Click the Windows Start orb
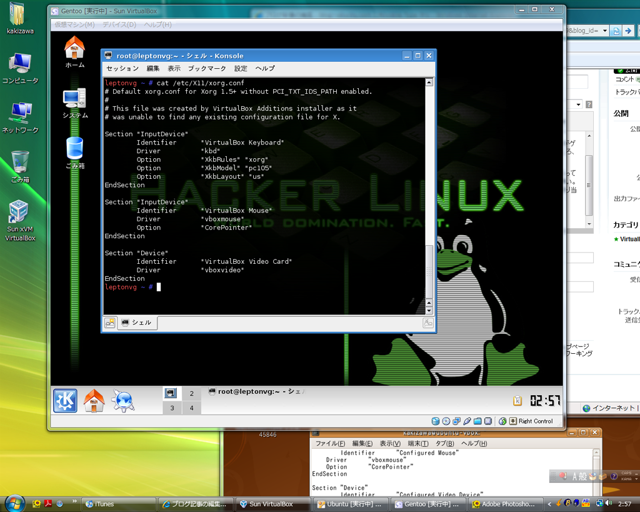The height and width of the screenshot is (512, 640). 15,503
